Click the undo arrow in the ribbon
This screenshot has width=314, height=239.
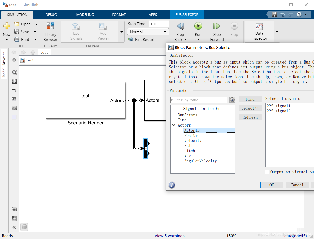283,14
